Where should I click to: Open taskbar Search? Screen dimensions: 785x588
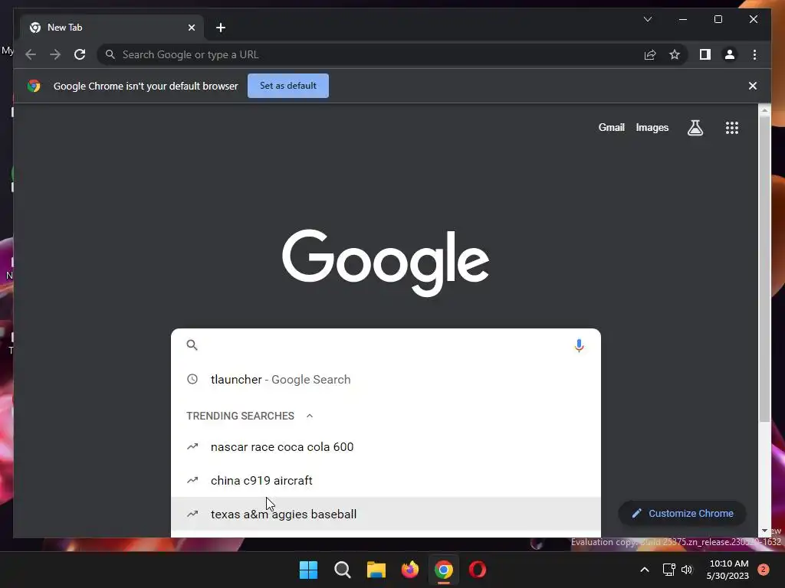click(343, 570)
